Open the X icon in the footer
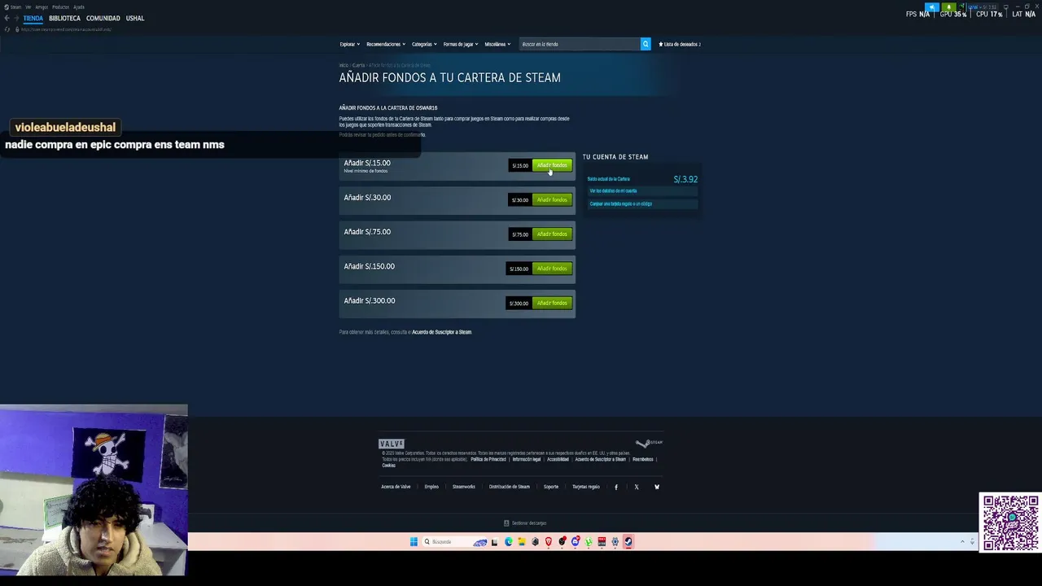Viewport: 1042px width, 586px height. pyautogui.click(x=637, y=487)
